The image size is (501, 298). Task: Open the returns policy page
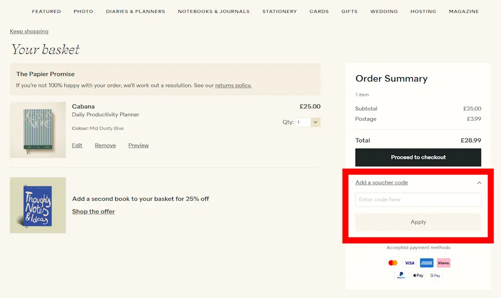click(233, 85)
